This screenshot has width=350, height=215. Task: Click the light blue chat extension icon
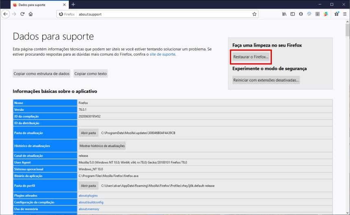(x=309, y=14)
